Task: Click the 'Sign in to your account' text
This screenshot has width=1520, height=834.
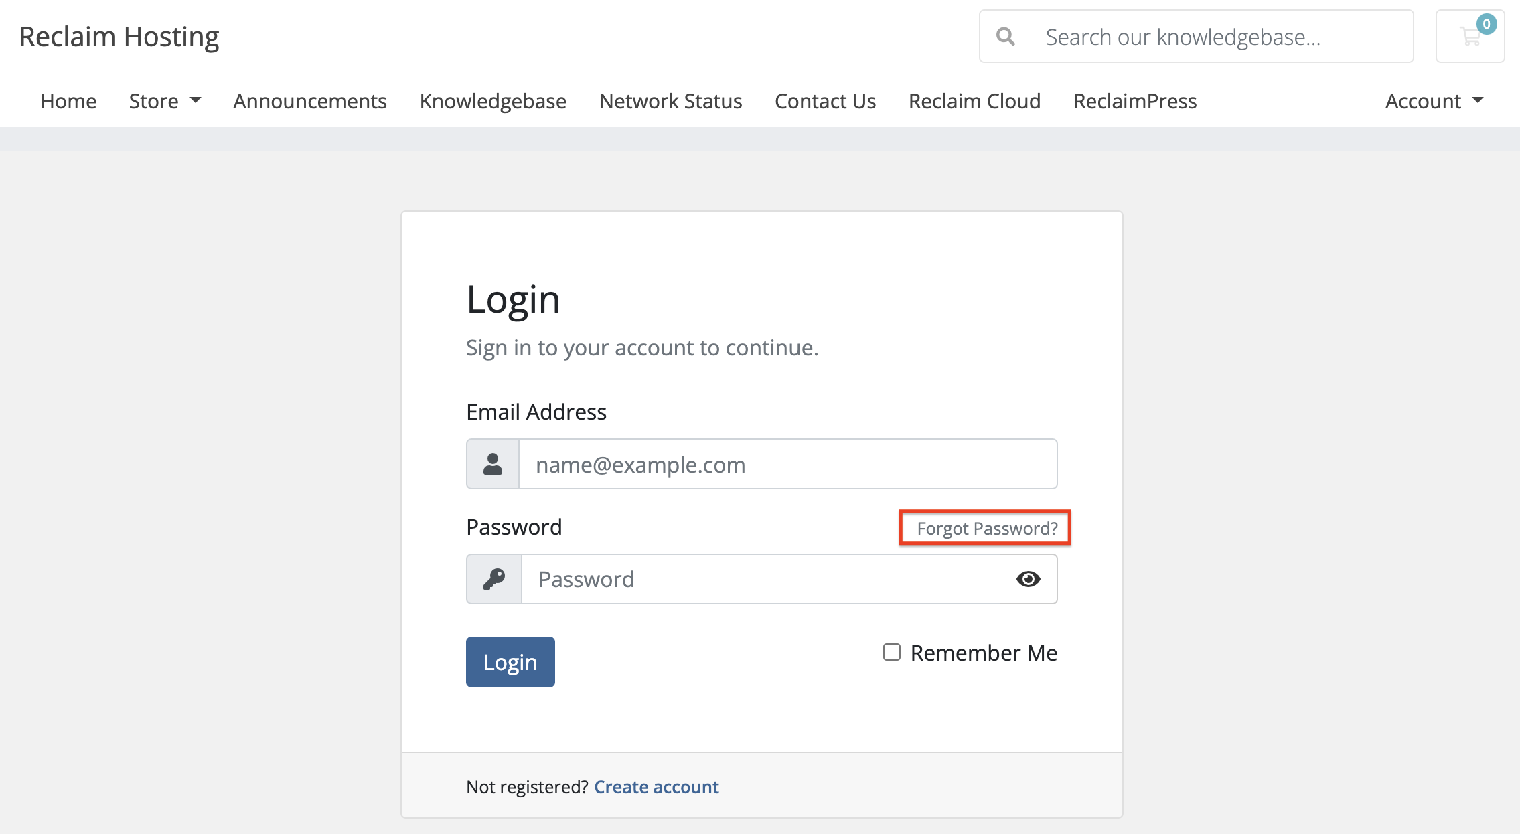Action: 642,348
